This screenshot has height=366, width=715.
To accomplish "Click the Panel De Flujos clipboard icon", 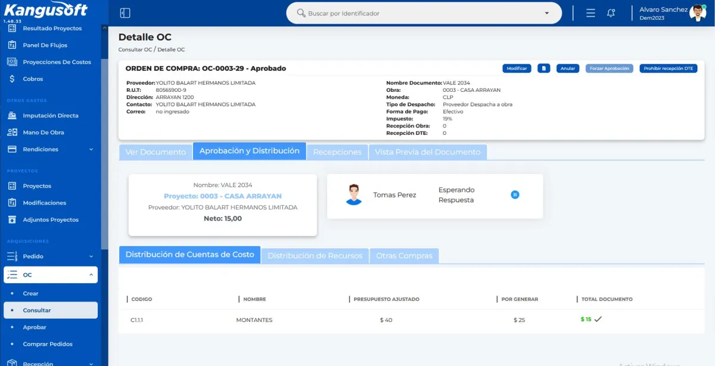I will pyautogui.click(x=12, y=45).
